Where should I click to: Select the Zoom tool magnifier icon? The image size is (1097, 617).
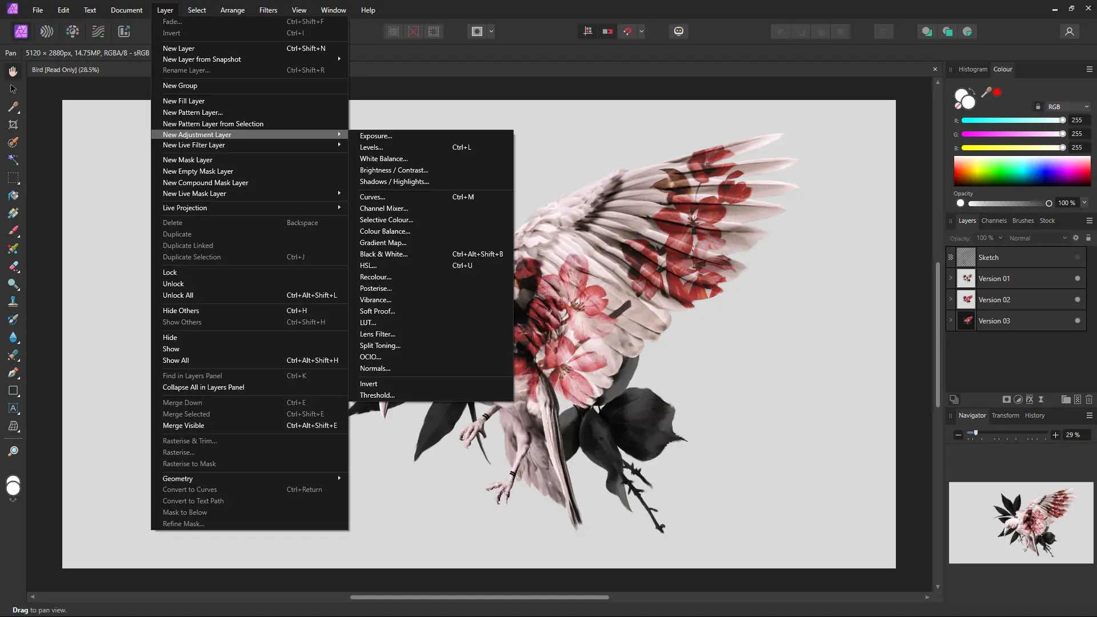[x=13, y=451]
